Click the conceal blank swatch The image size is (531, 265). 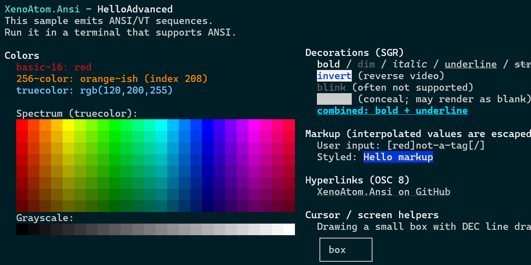(334, 99)
